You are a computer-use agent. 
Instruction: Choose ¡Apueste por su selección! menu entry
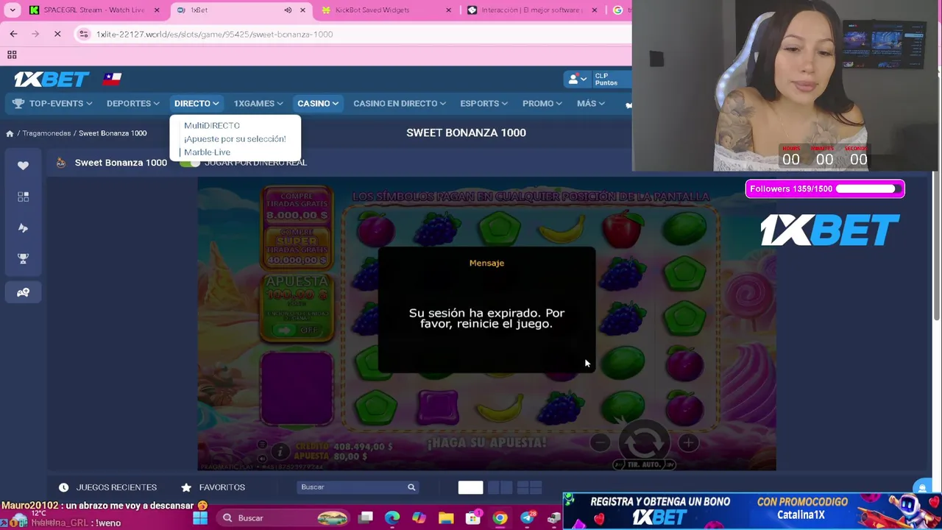[235, 139]
